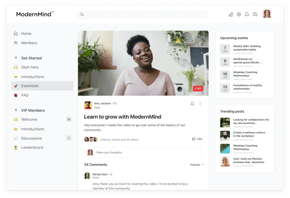Click the red LIVE badge on video

198,89
